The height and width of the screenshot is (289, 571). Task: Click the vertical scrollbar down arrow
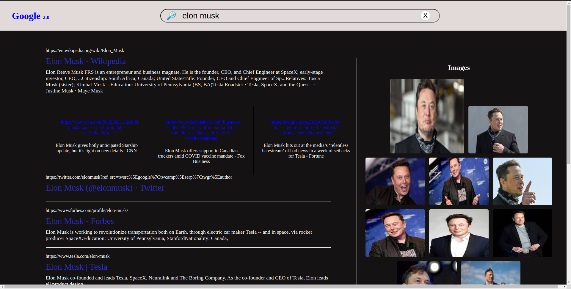click(x=569, y=282)
